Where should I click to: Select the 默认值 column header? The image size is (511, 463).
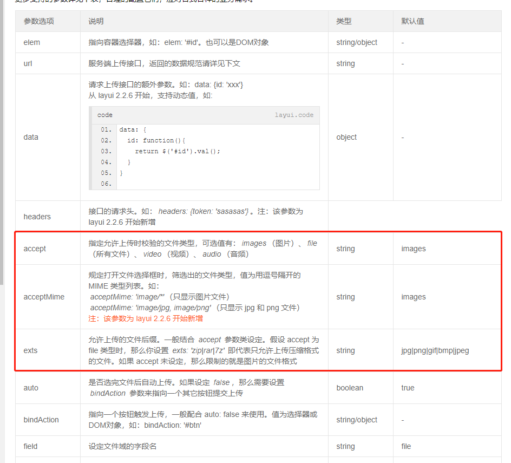[409, 21]
